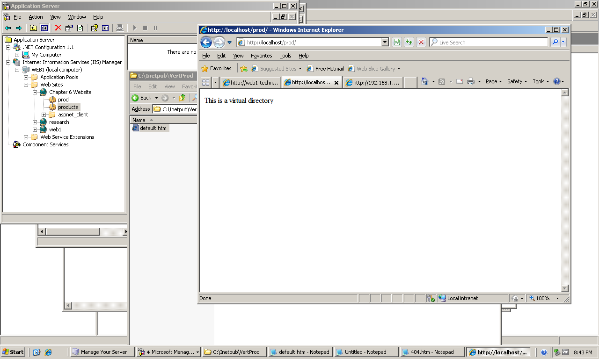599x359 pixels.
Task: Expand the Application Pools folder
Action: click(26, 77)
